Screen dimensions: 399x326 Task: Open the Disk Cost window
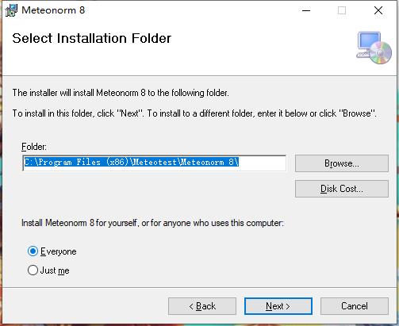pos(342,189)
